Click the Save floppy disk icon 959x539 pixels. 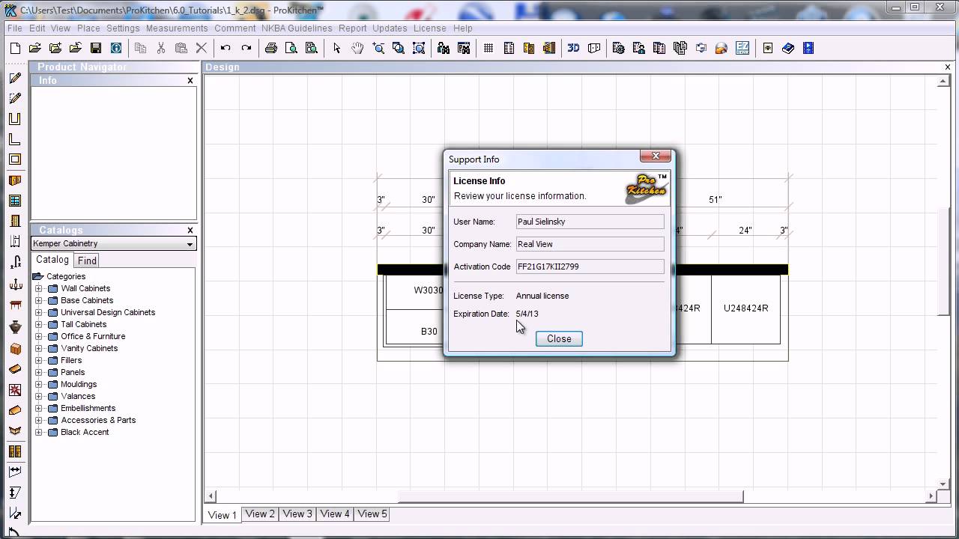click(x=96, y=48)
